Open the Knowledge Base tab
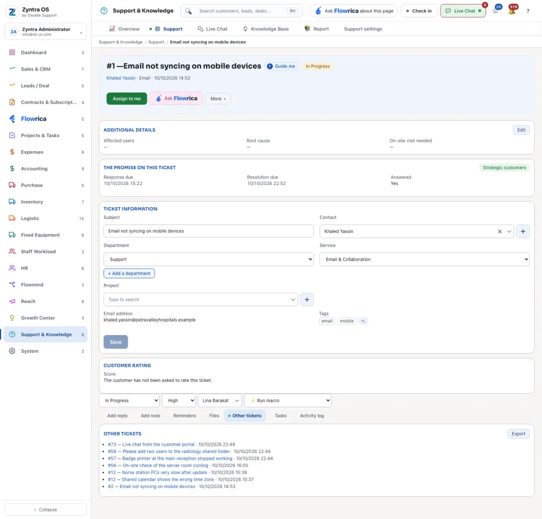The image size is (542, 519). (x=266, y=29)
